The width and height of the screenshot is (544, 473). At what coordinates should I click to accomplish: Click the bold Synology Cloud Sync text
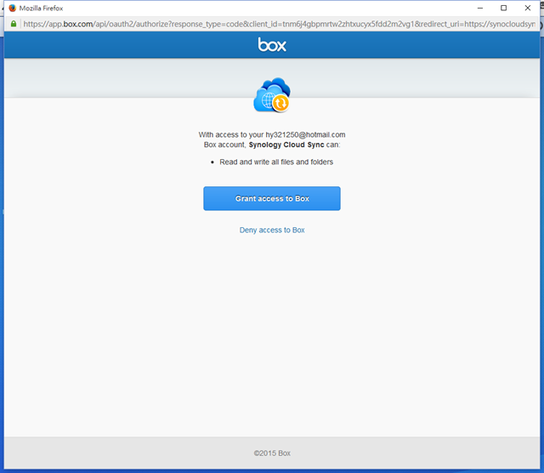286,145
